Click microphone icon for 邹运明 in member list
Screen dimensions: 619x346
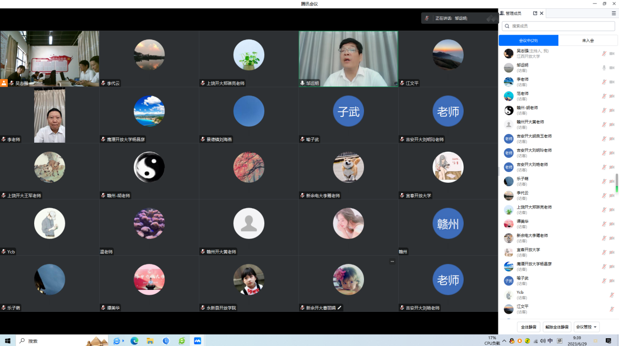click(604, 68)
